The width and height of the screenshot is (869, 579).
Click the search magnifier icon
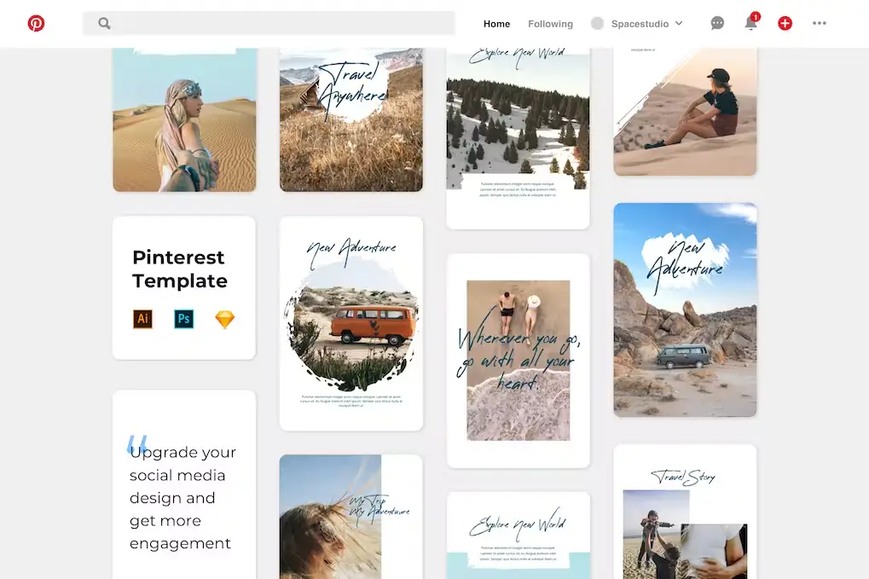coord(104,24)
